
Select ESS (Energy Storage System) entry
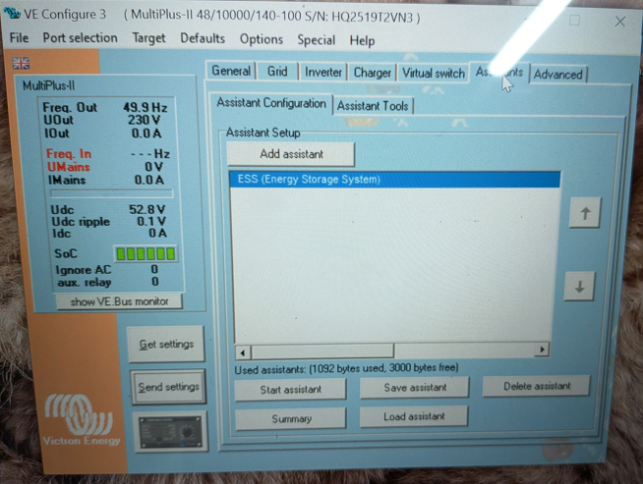(x=395, y=180)
